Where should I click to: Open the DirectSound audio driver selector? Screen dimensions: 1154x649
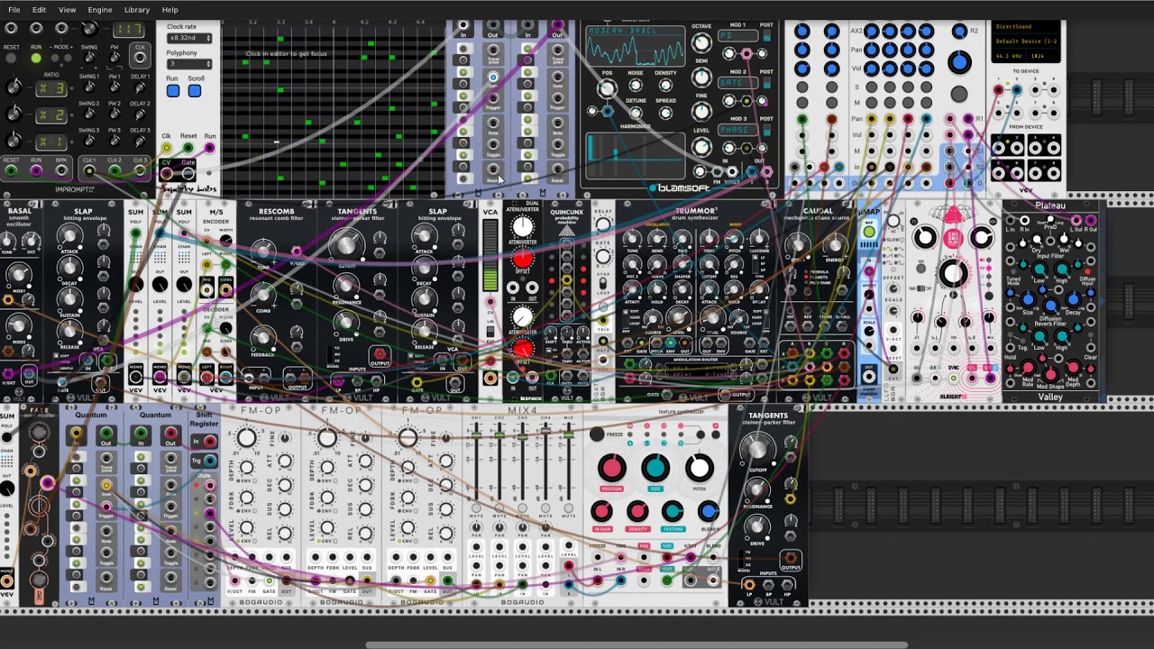[x=1026, y=28]
